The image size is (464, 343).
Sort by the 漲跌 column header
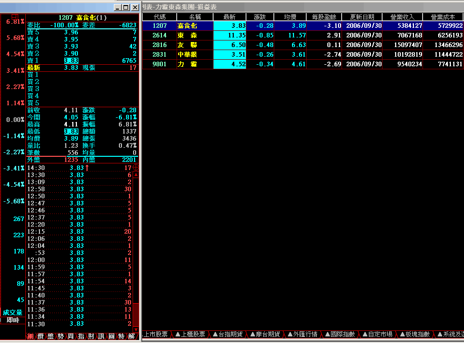(260, 17)
